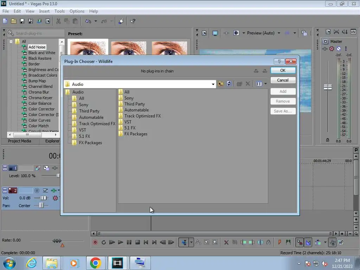Click the Remove button in chooser
The image size is (360, 270).
point(283,101)
